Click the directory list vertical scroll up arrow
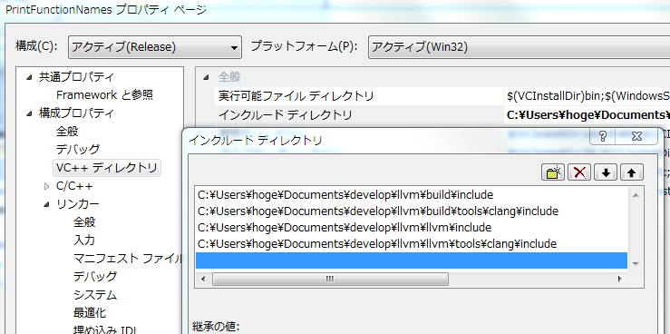The width and height of the screenshot is (670, 334). pyautogui.click(x=636, y=194)
